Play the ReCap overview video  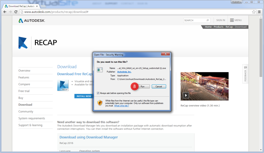(x=186, y=95)
